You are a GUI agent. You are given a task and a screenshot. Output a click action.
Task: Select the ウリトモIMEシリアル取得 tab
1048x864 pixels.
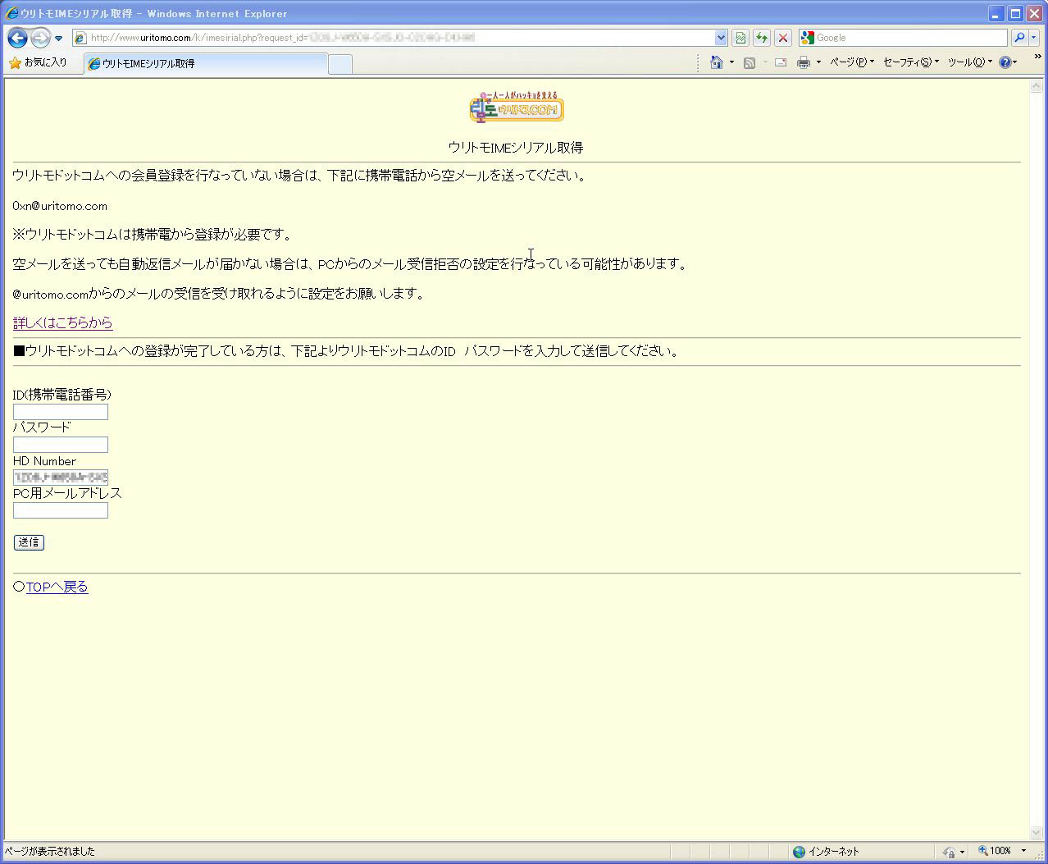tap(205, 63)
